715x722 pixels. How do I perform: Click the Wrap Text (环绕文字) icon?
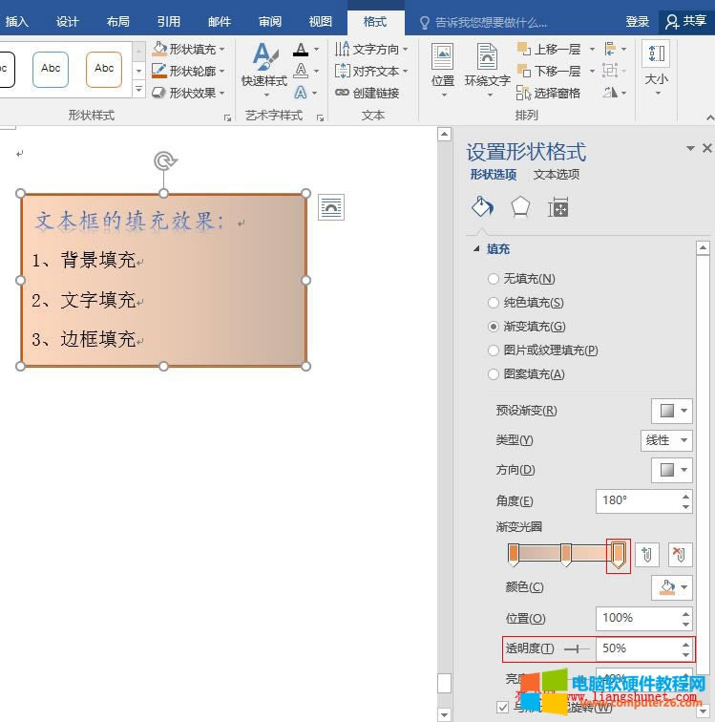tap(488, 67)
